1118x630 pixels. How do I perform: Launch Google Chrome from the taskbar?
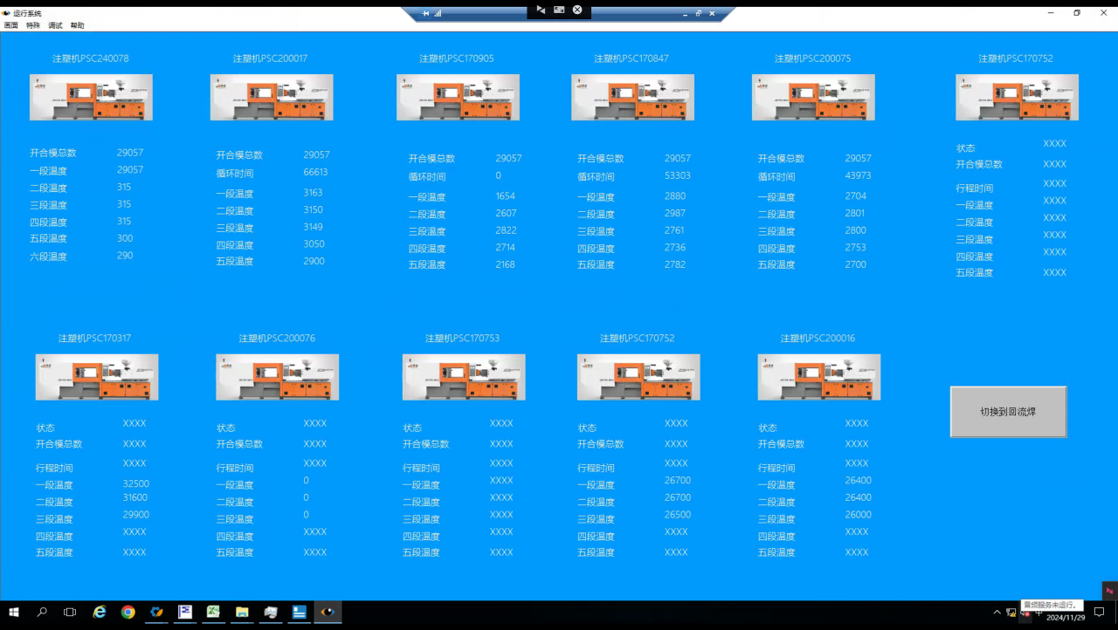click(x=128, y=613)
